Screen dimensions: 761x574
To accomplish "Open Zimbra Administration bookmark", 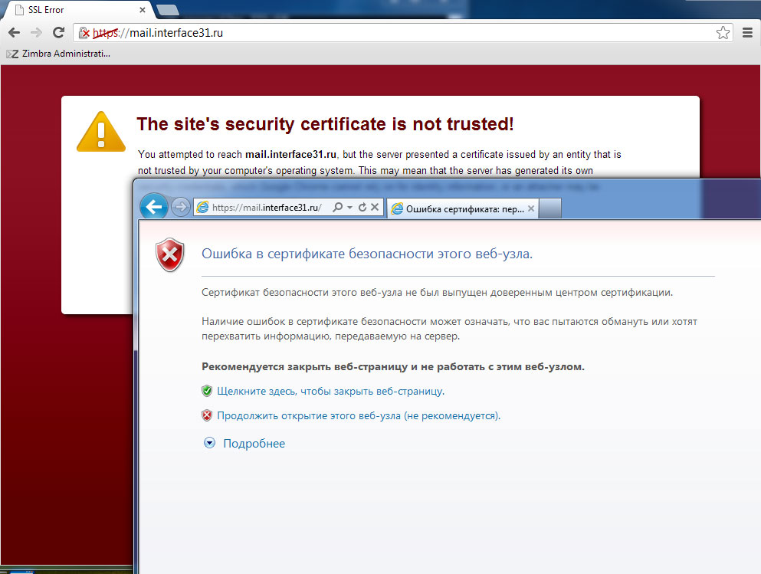I will pyautogui.click(x=58, y=54).
